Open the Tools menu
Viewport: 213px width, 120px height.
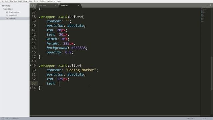pyautogui.click(x=36, y=1)
